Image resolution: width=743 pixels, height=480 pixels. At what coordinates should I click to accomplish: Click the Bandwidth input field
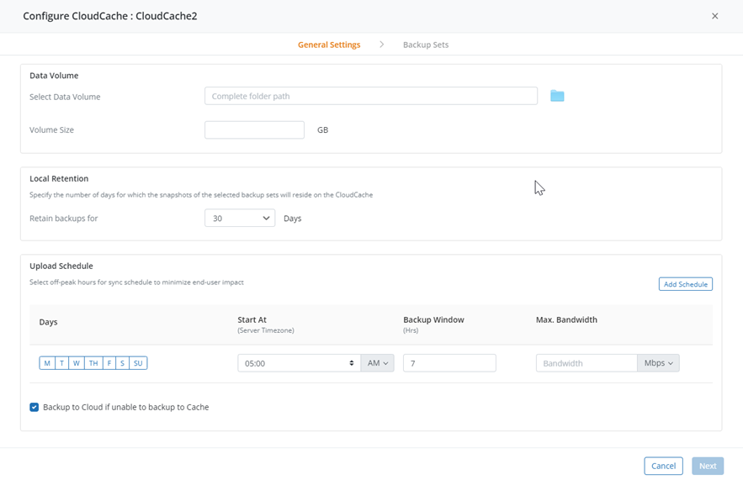[x=586, y=363]
